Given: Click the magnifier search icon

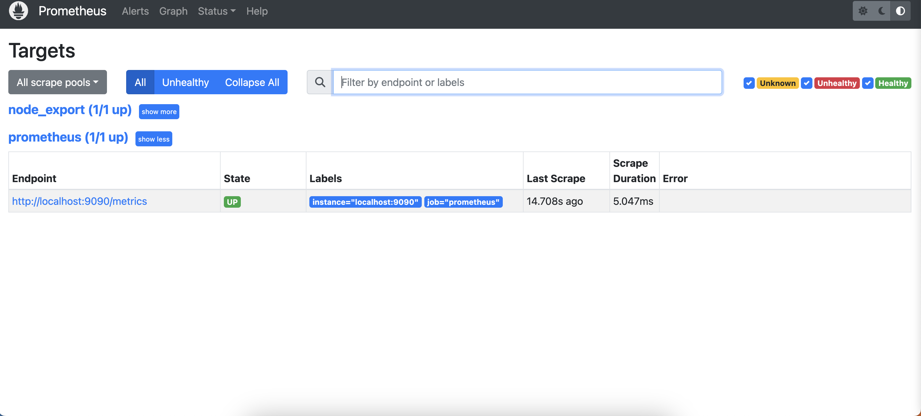Looking at the screenshot, I should click(320, 82).
